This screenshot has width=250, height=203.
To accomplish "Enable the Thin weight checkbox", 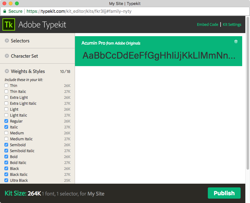I will [6, 85].
